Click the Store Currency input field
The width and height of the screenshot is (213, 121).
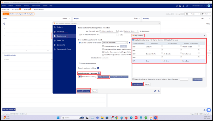(184, 79)
